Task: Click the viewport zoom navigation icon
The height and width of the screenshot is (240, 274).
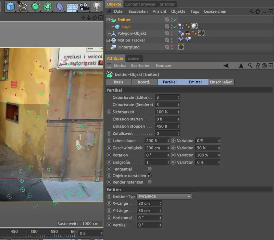Action: pyautogui.click(x=89, y=18)
